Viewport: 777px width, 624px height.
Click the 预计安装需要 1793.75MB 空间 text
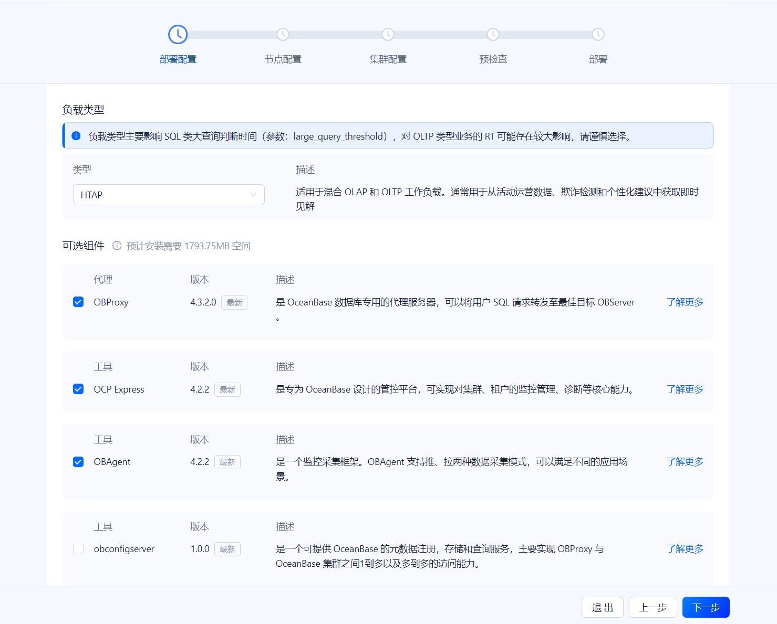pyautogui.click(x=189, y=246)
